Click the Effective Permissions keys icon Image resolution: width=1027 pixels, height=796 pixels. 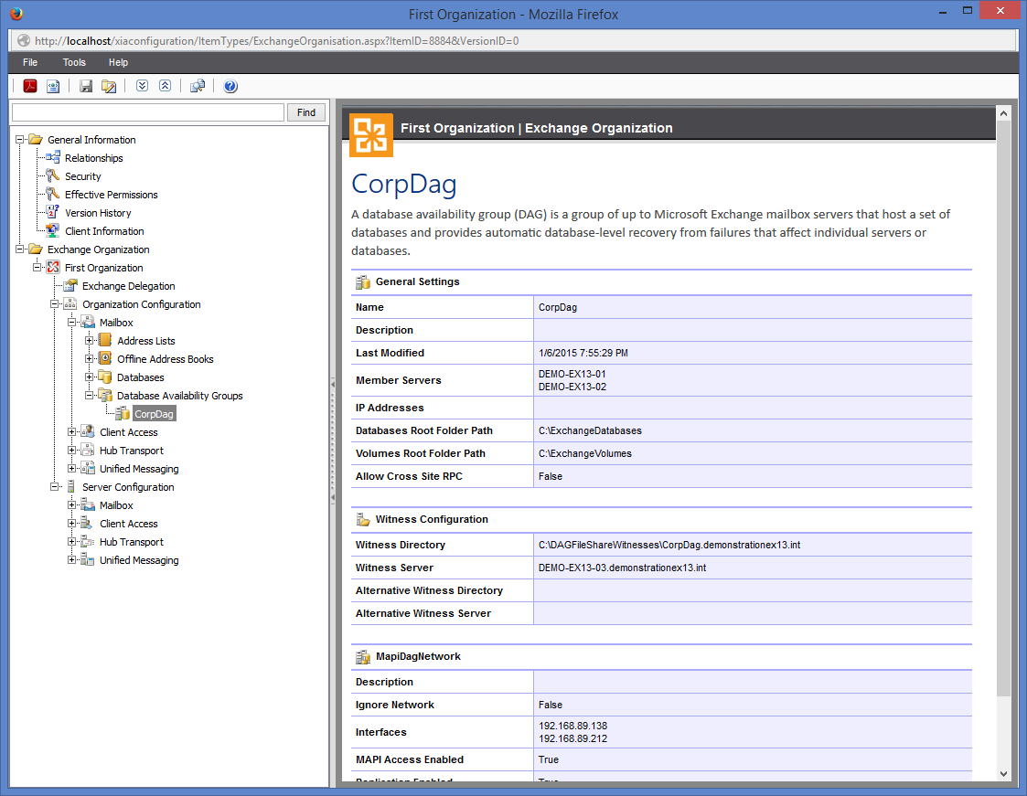pos(53,195)
